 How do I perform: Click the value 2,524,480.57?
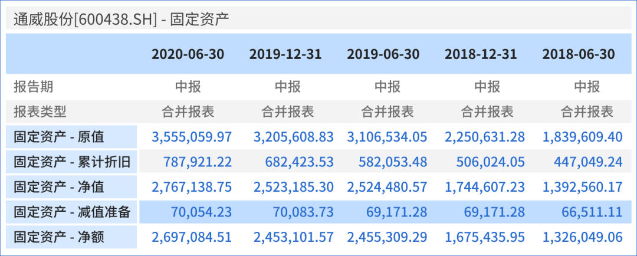(387, 187)
